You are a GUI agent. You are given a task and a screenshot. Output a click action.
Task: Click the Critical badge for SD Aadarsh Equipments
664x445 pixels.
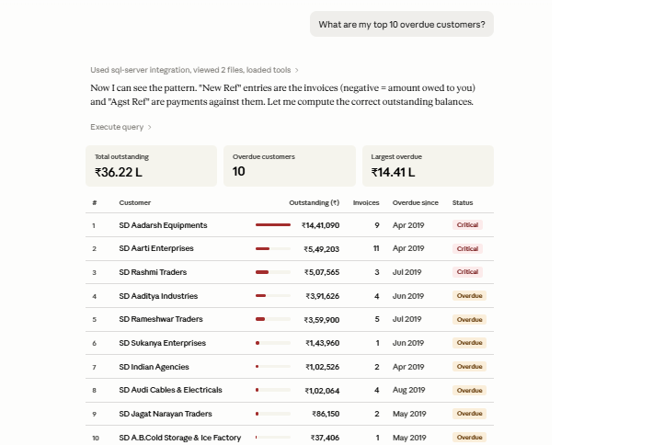(x=467, y=225)
